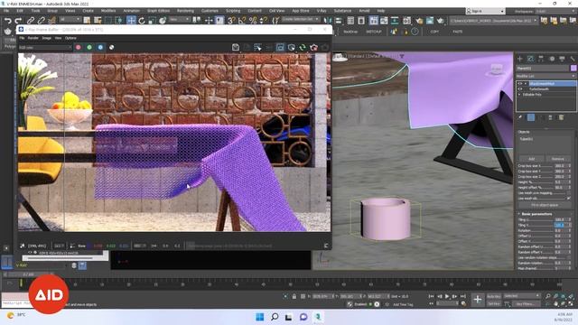Open the Sign In dropdown
The image size is (578, 325).
(485, 12)
